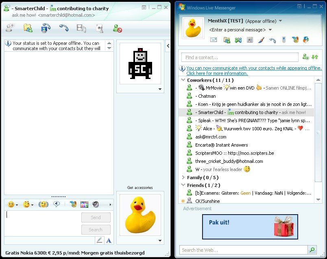Click the paintbrush icon in Messenger toolbar
327x259 pixels.
tap(261, 40)
